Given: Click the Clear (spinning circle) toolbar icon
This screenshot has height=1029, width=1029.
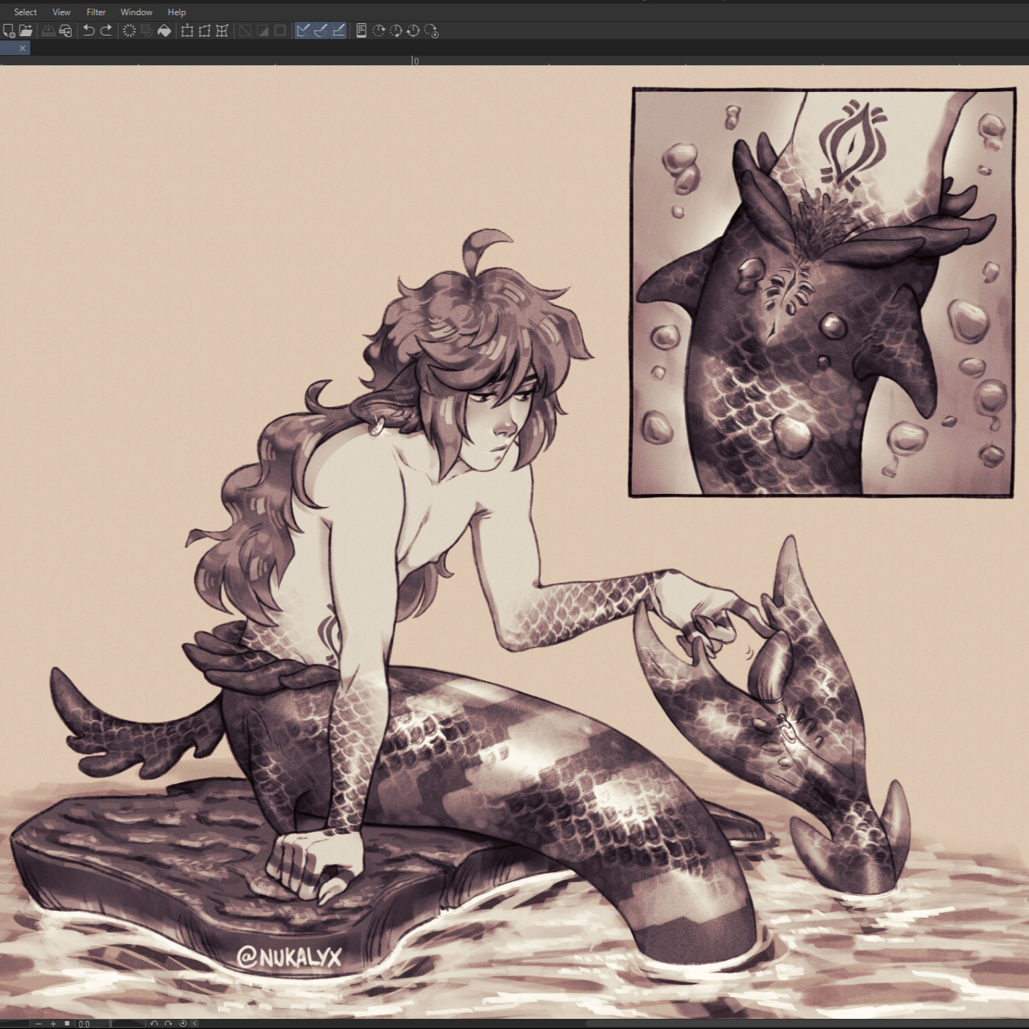Looking at the screenshot, I should (x=129, y=30).
